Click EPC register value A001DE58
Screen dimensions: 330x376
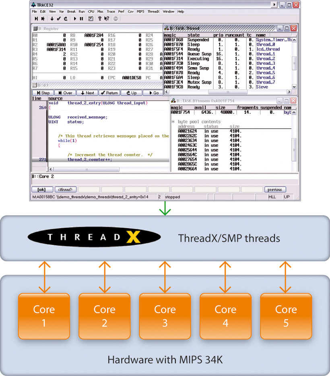pyautogui.click(x=132, y=78)
